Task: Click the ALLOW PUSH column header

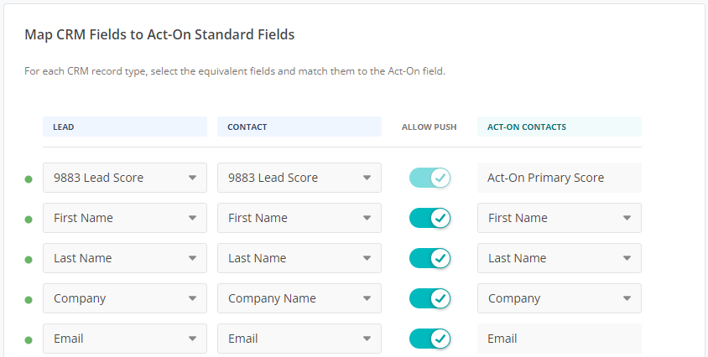Action: pos(429,127)
